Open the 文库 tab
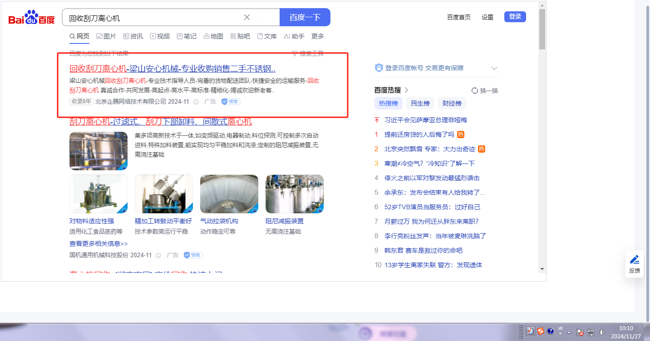Viewport: 650px width, 341px height. tap(267, 36)
